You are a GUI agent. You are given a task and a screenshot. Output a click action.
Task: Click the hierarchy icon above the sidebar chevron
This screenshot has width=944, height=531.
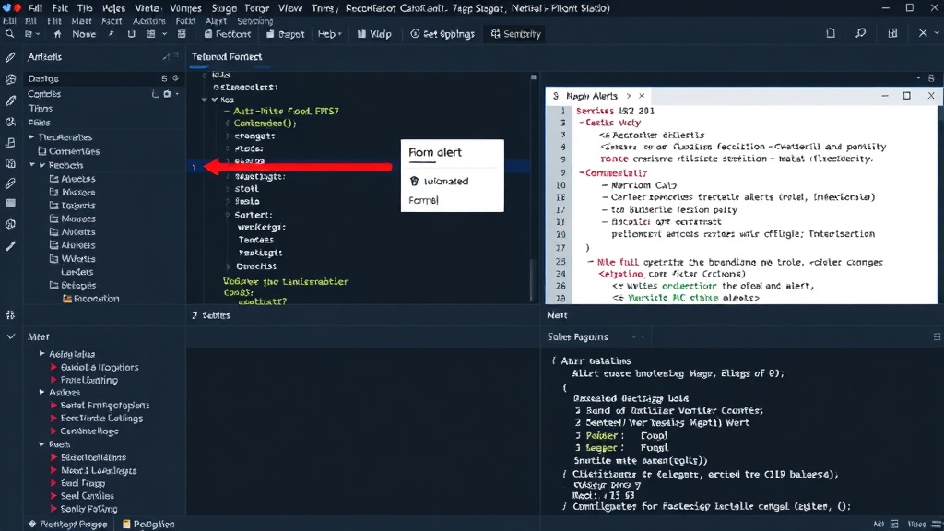point(10,315)
